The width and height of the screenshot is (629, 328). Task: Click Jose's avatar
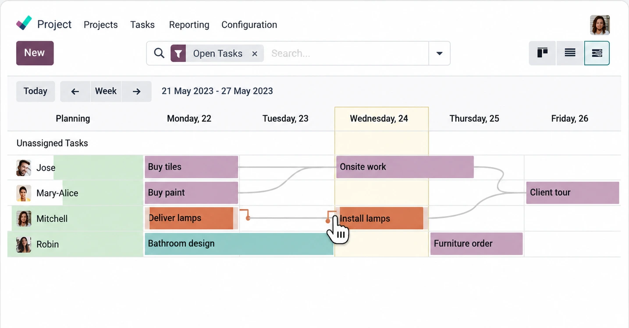(24, 168)
